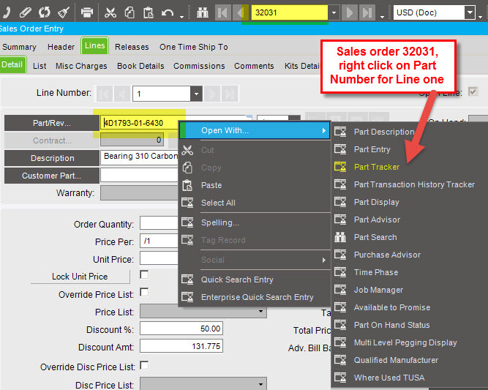This screenshot has height=390, width=488.
Task: Click the paste clipboard icon in toolbar
Action: click(148, 12)
